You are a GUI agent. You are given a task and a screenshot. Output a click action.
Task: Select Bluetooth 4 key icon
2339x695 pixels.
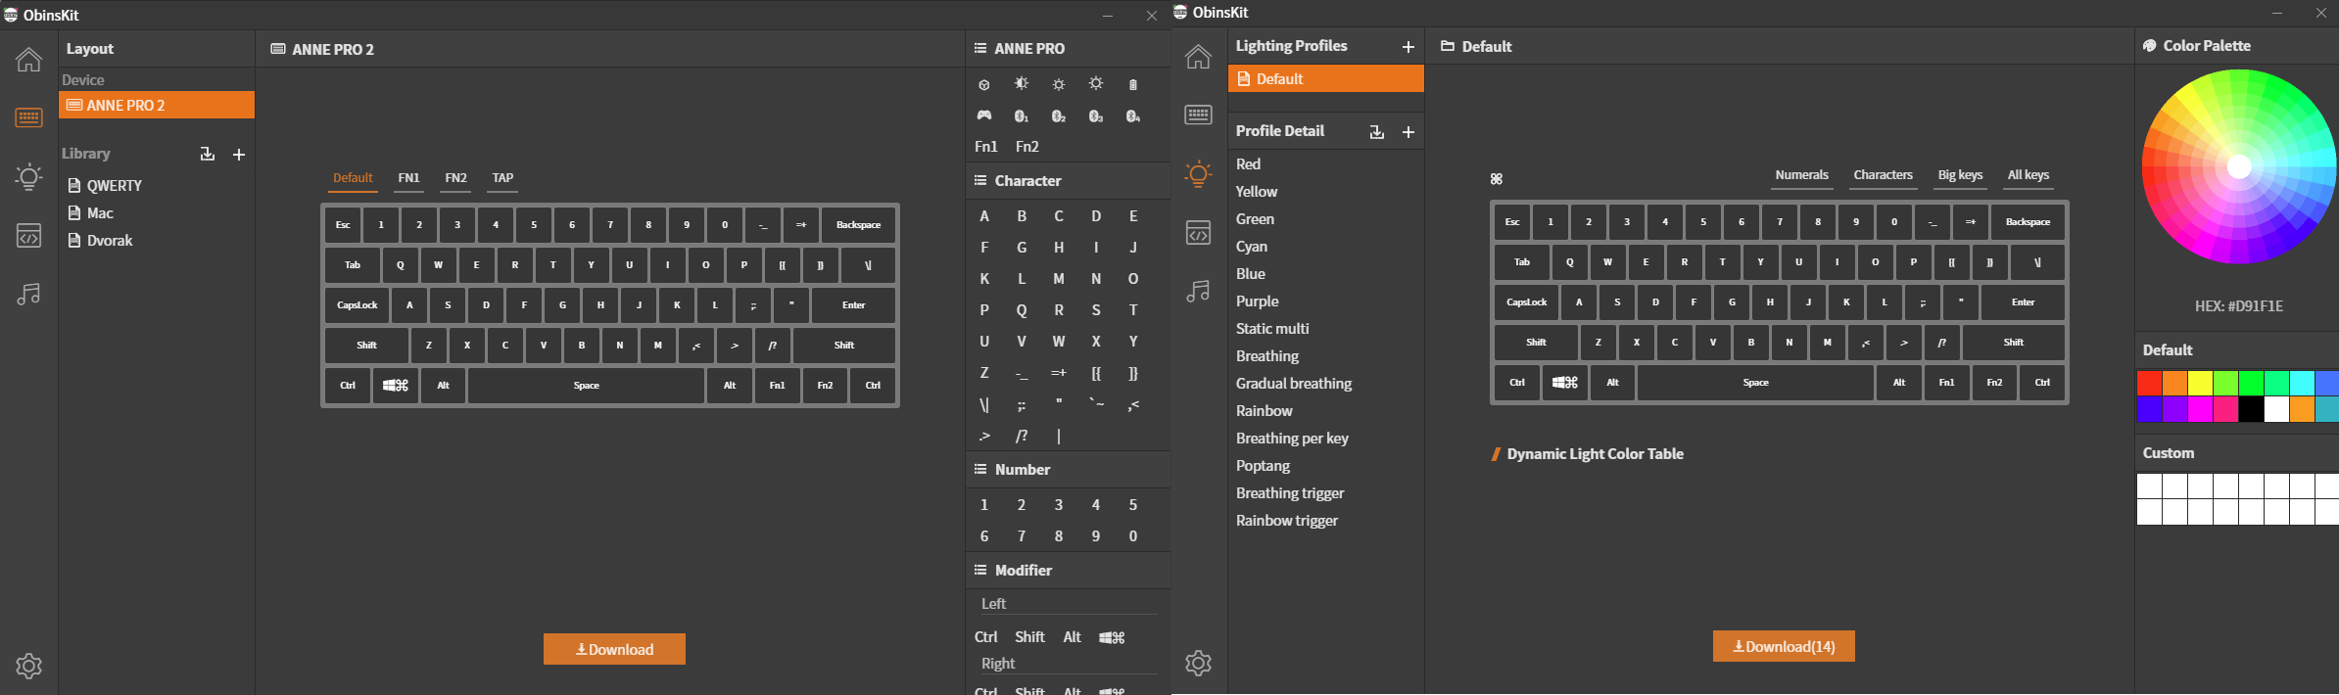point(1133,116)
